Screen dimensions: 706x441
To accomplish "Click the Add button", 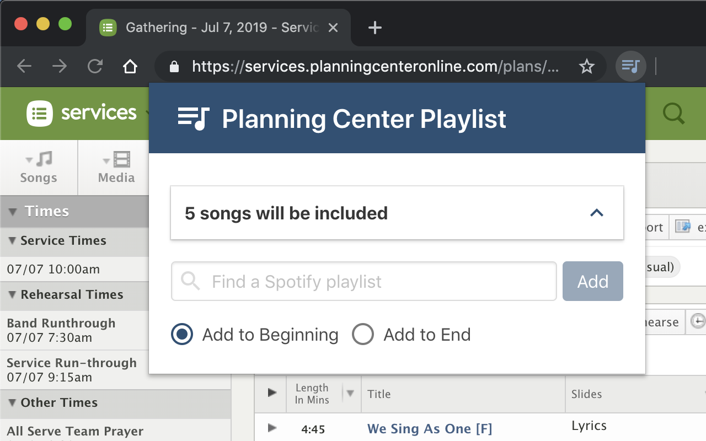I will [593, 281].
